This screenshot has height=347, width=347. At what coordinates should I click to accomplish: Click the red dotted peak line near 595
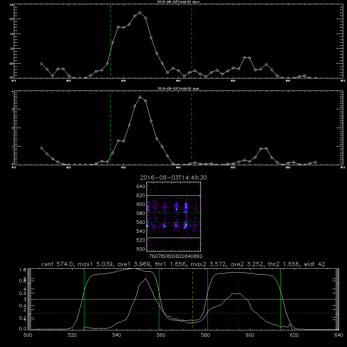[239, 299]
